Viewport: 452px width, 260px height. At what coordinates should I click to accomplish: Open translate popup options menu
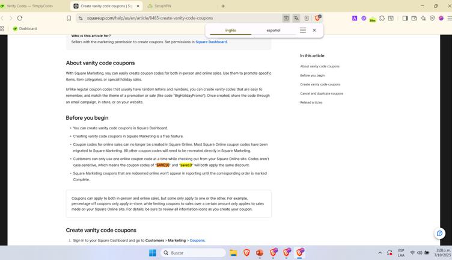(x=303, y=30)
